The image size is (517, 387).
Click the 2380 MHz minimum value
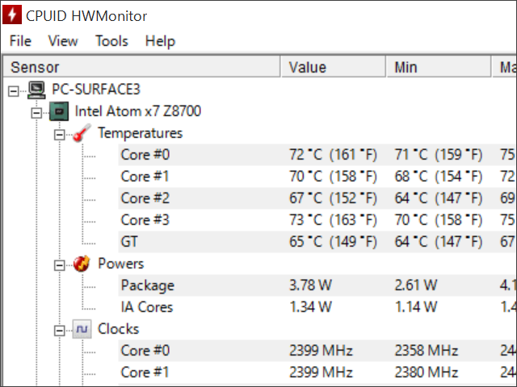coord(427,372)
